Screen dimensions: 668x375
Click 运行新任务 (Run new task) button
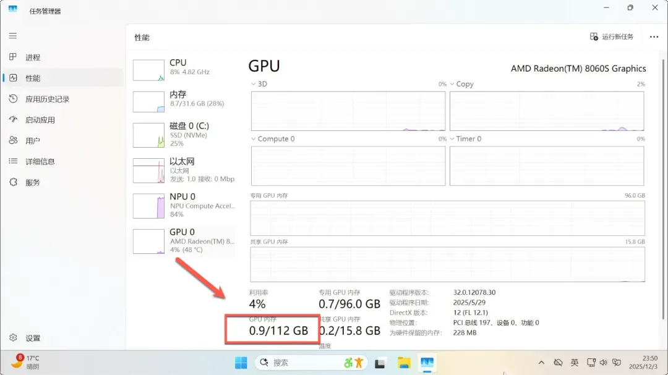pyautogui.click(x=612, y=36)
